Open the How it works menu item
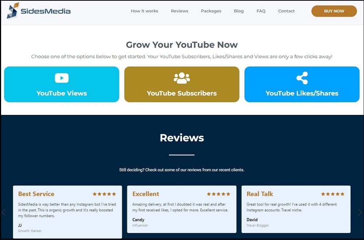The image size is (364, 240). click(145, 11)
